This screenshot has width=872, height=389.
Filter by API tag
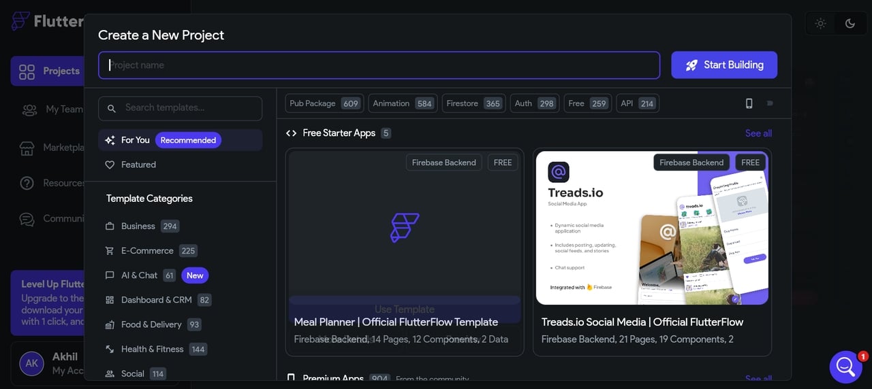coord(638,103)
